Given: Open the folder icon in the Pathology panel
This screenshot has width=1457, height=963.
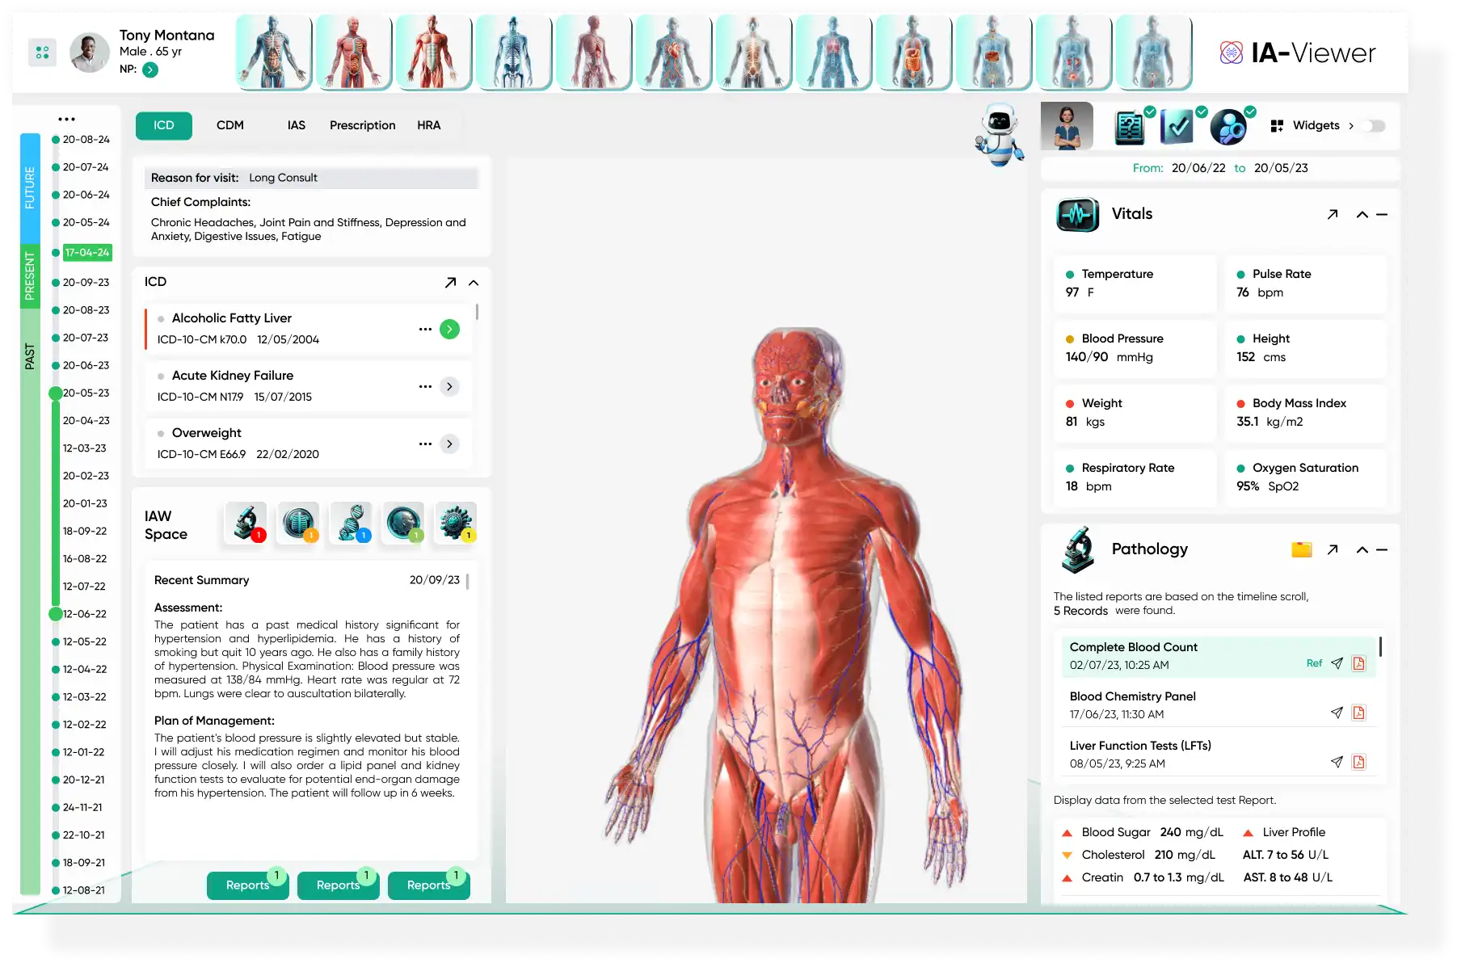Looking at the screenshot, I should point(1299,549).
